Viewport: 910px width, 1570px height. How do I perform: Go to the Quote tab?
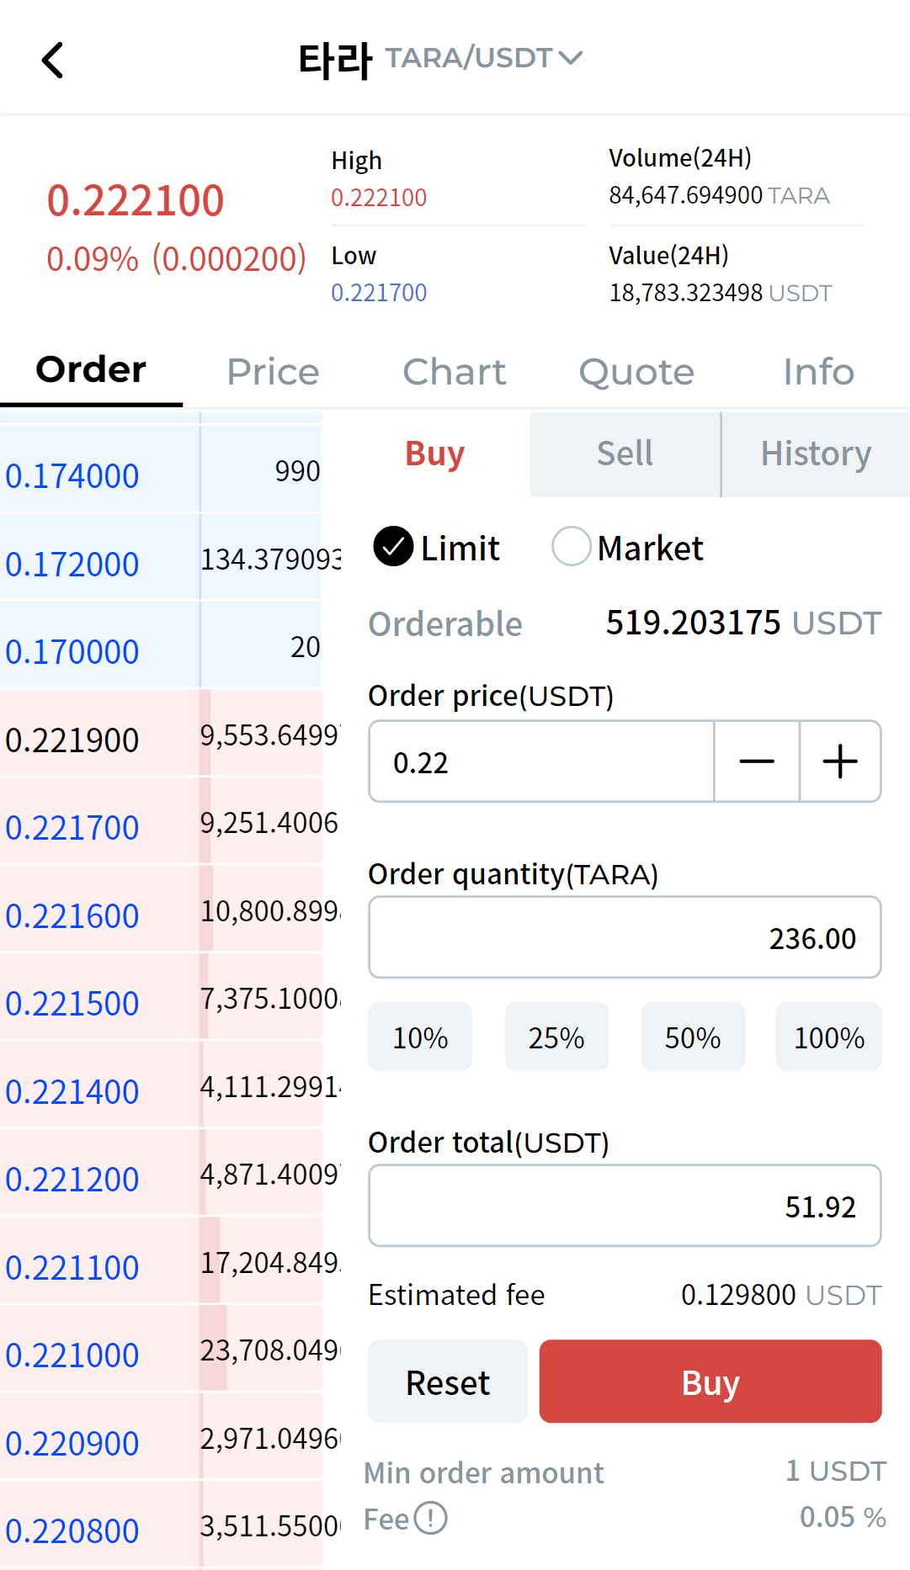pyautogui.click(x=636, y=372)
